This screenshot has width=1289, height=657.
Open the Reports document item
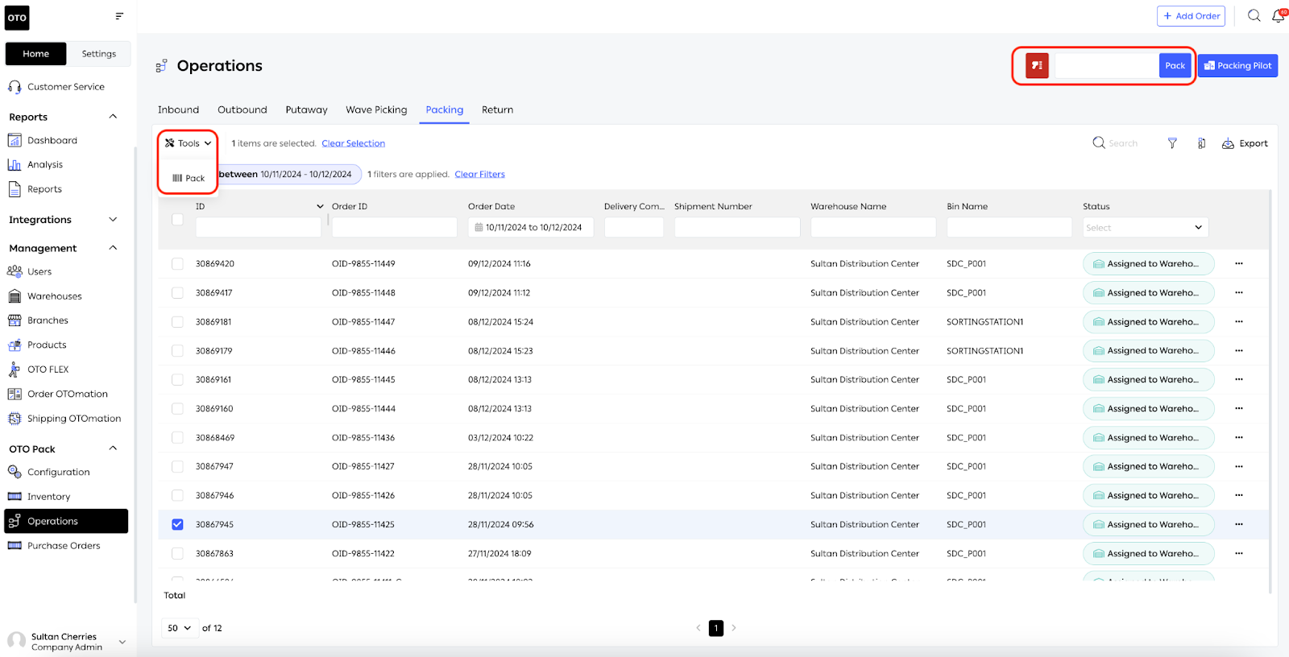point(35,189)
